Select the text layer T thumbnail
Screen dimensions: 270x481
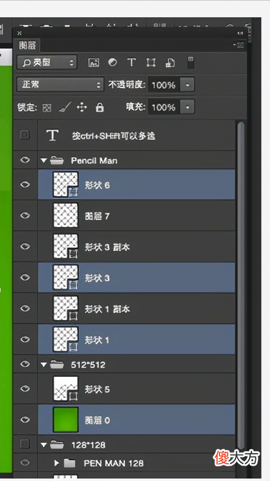52,135
